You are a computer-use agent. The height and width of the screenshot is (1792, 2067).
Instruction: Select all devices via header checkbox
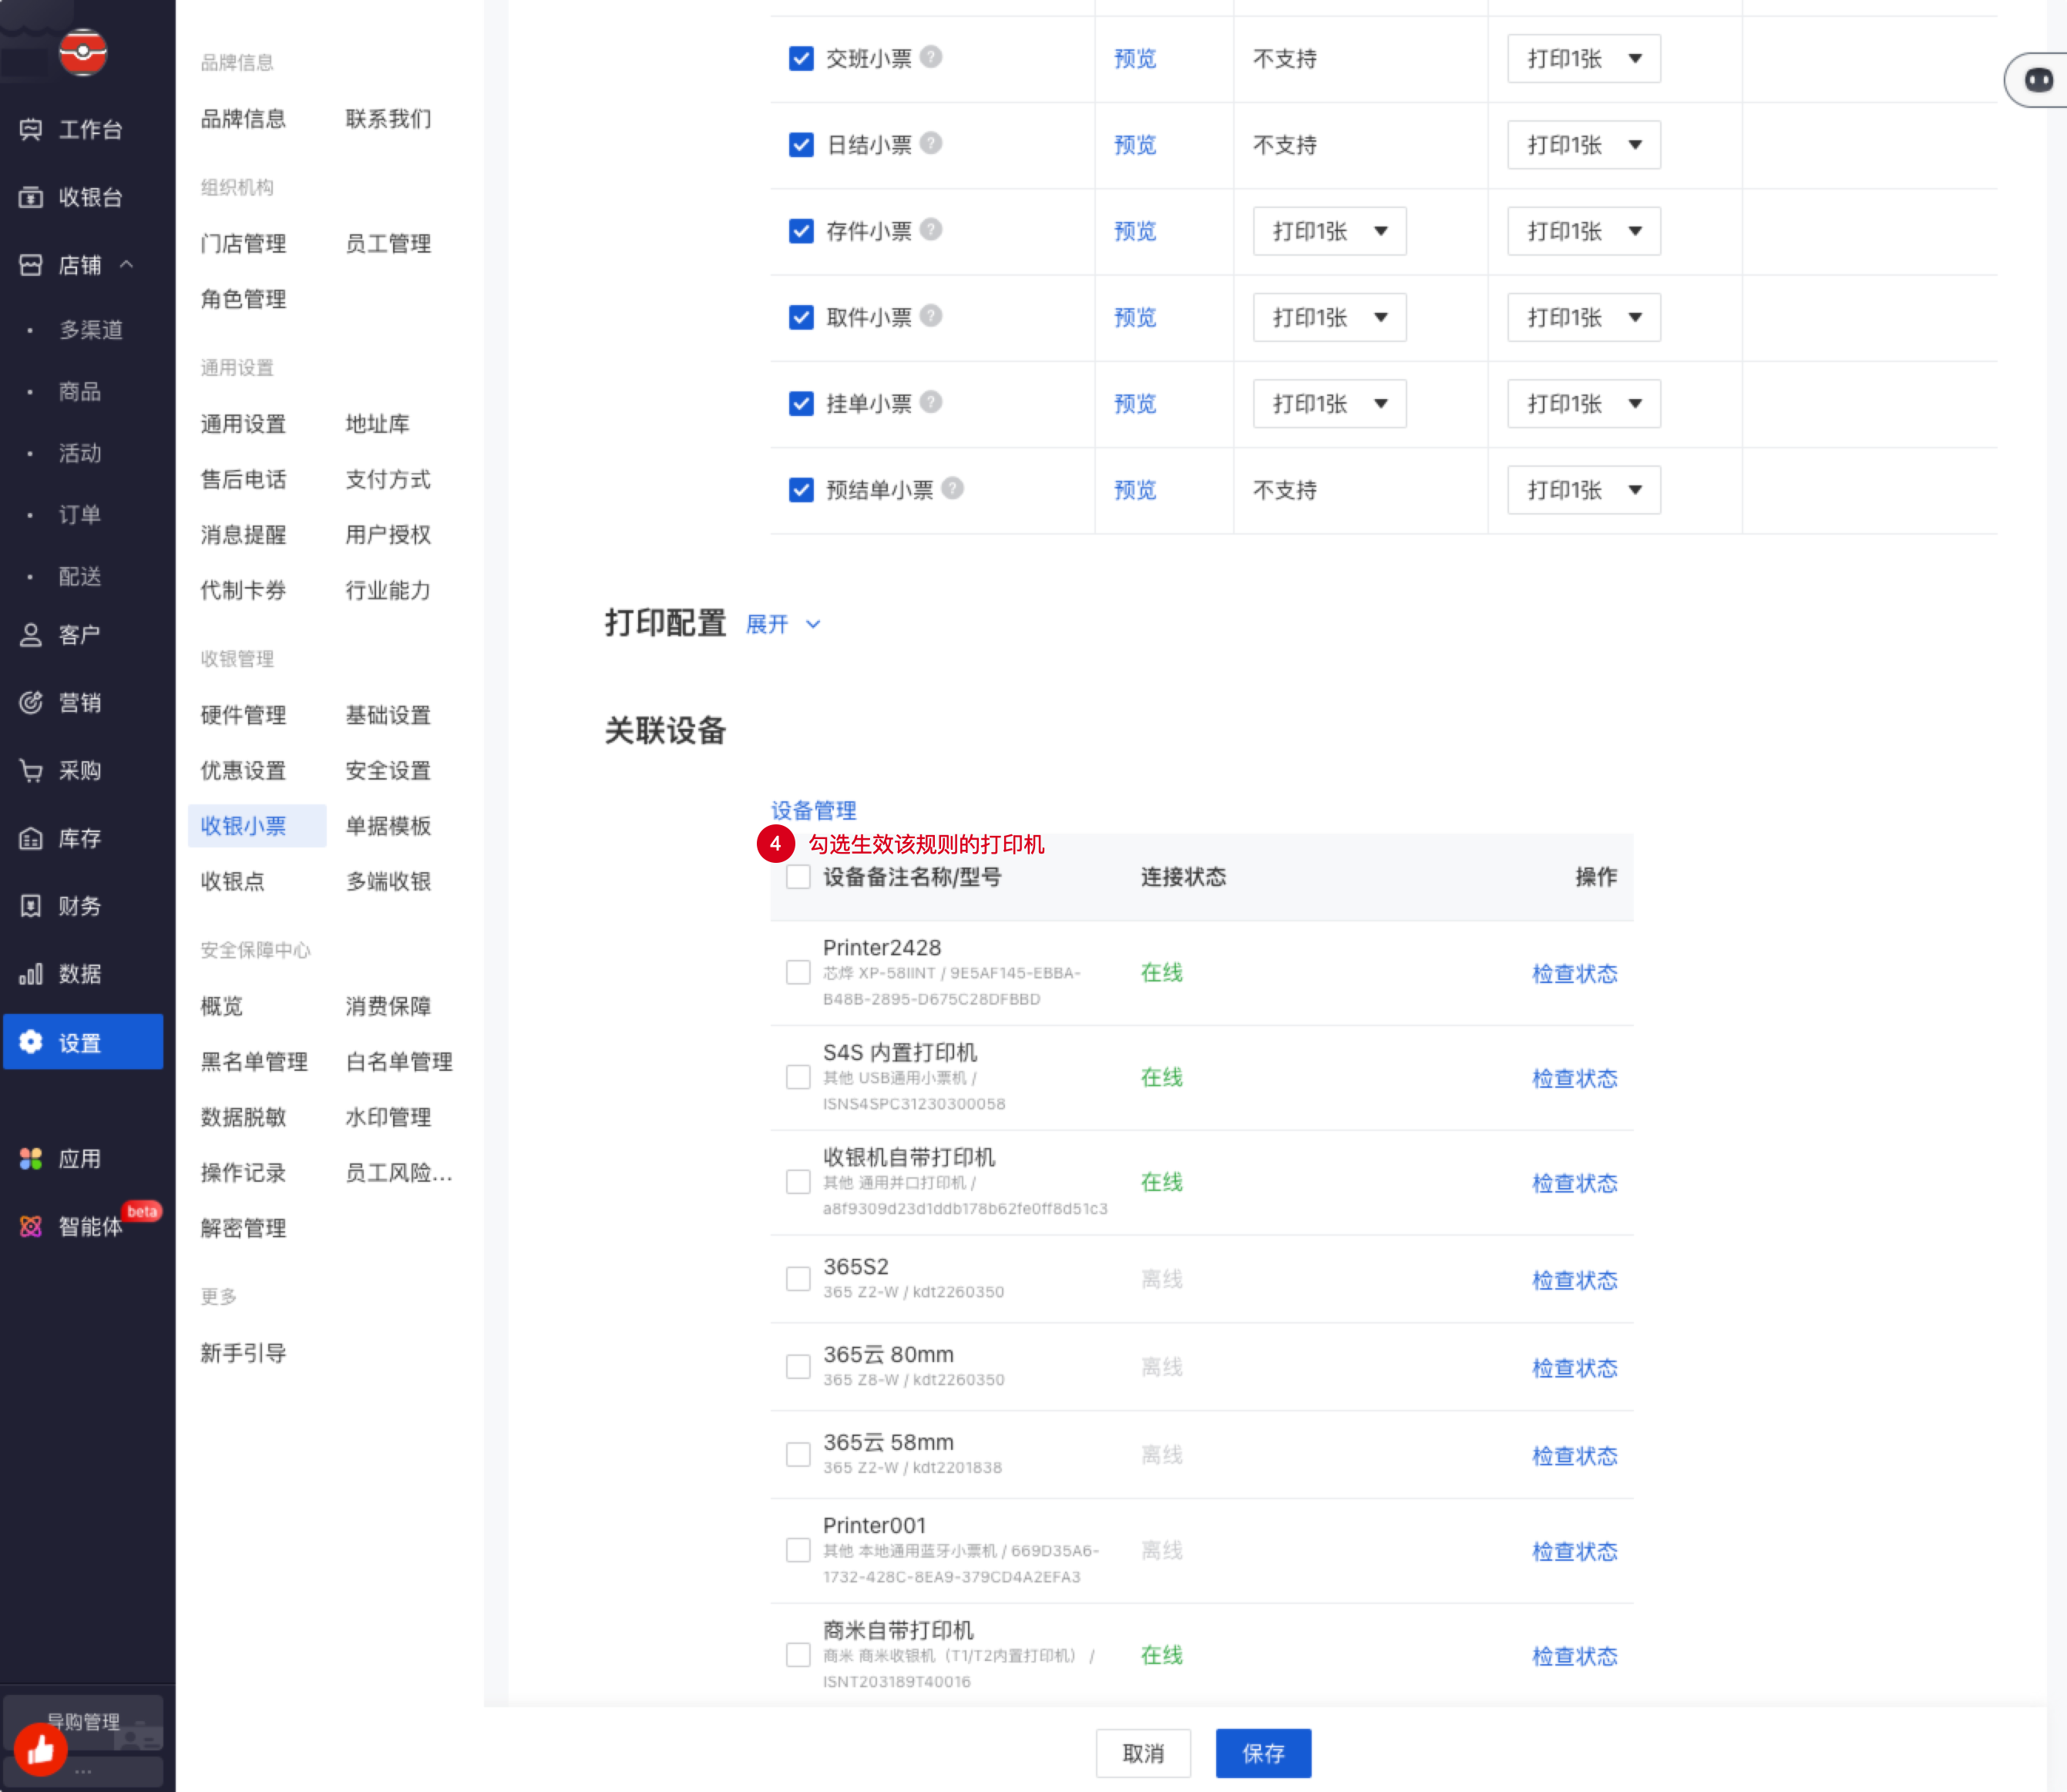click(x=798, y=877)
